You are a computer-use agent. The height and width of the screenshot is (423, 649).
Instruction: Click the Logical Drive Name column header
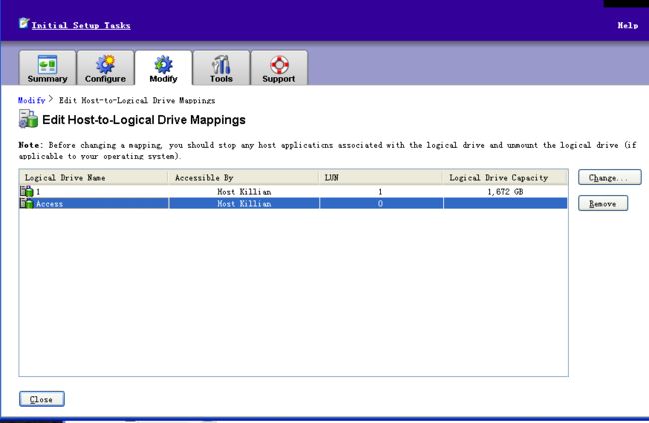[x=94, y=177]
